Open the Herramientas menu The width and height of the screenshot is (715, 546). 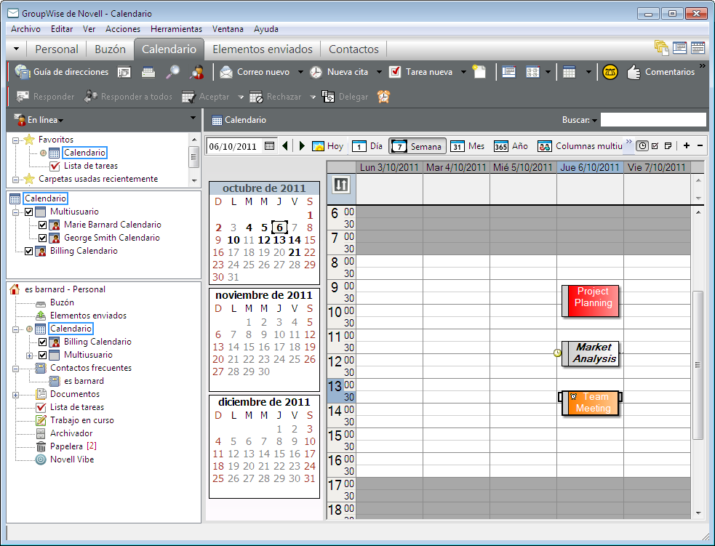176,29
